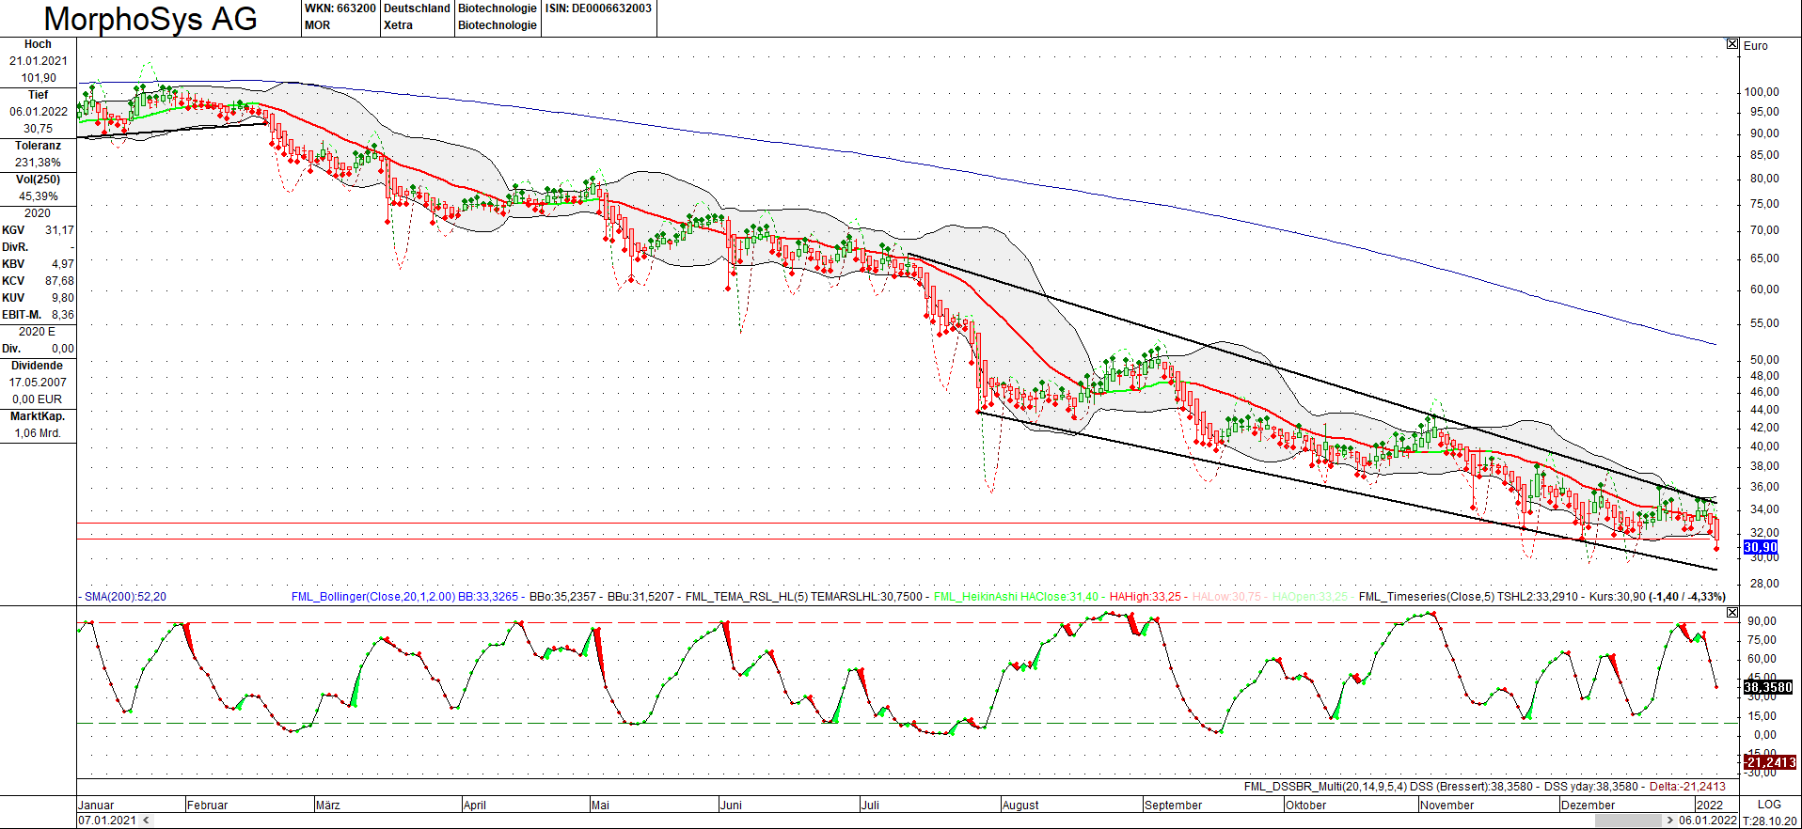Click the KCV row value 87,68
Screen dimensions: 1802x829
59,281
